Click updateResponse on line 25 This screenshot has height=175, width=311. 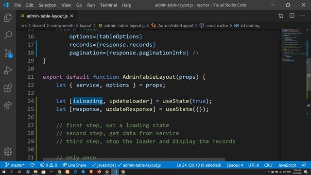coord(129,109)
